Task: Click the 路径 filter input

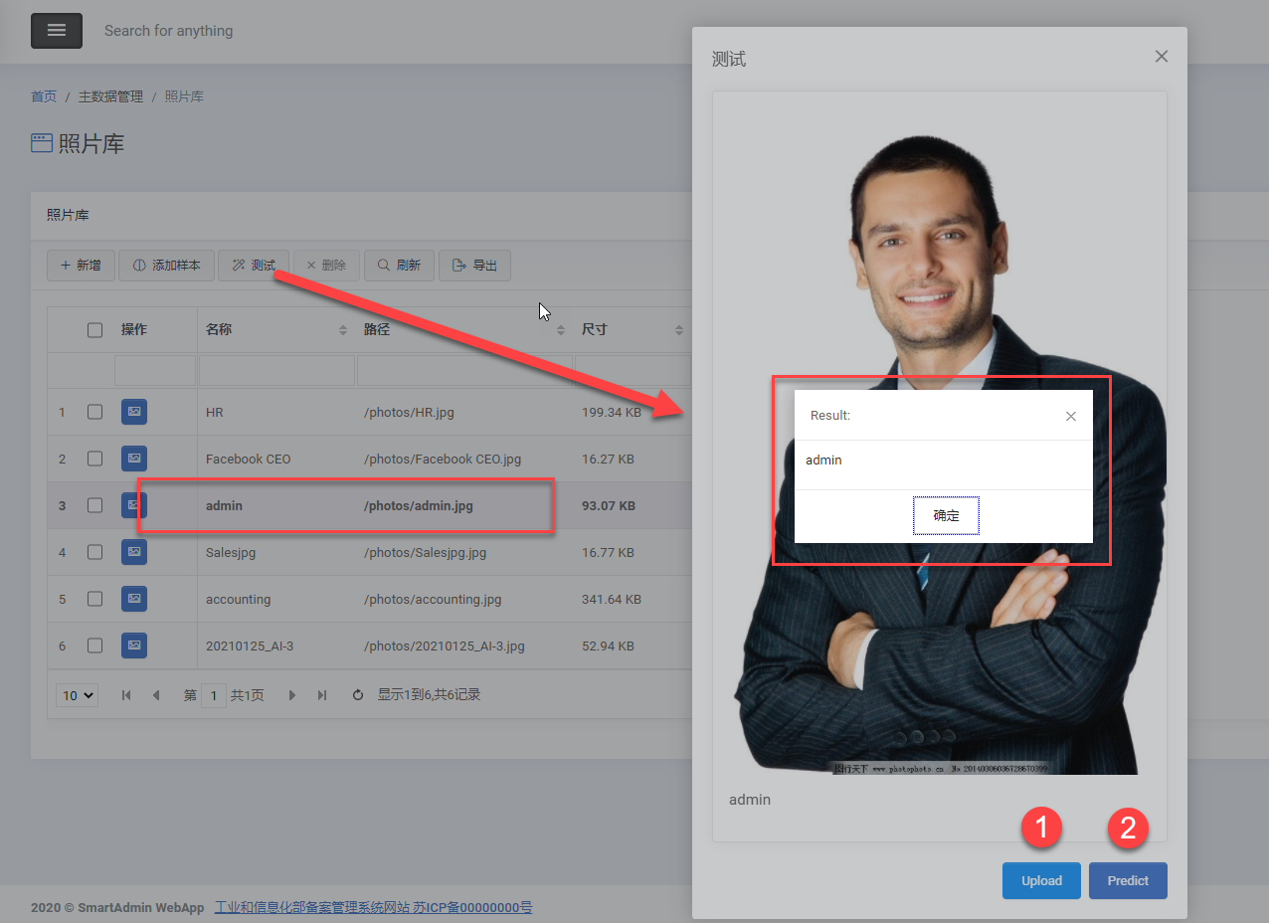Action: 464,371
